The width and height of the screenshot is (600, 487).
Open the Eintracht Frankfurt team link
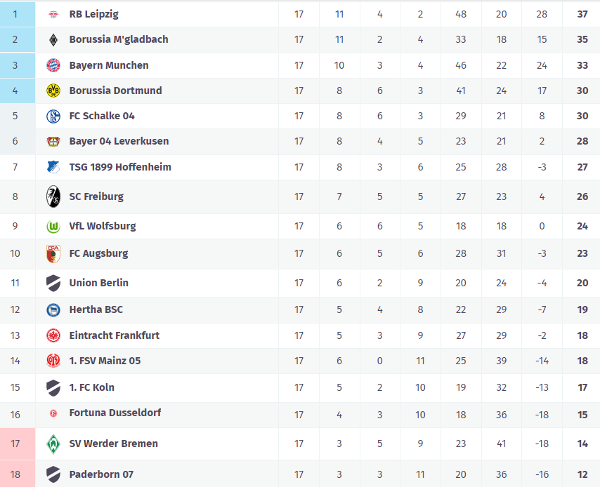click(114, 335)
